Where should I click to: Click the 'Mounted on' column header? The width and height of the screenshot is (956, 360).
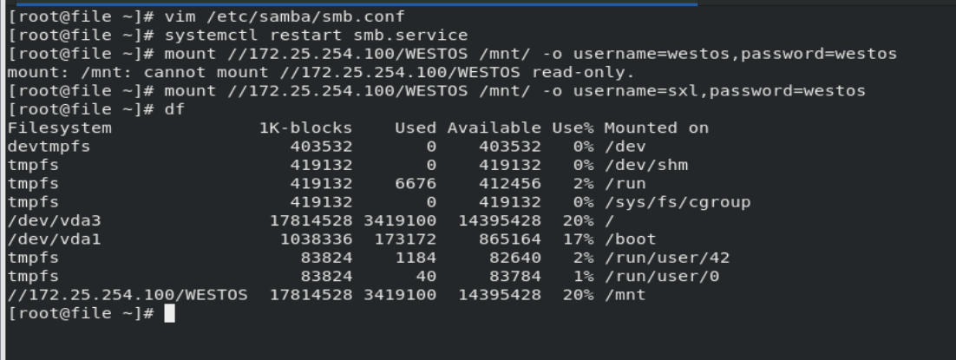point(656,128)
